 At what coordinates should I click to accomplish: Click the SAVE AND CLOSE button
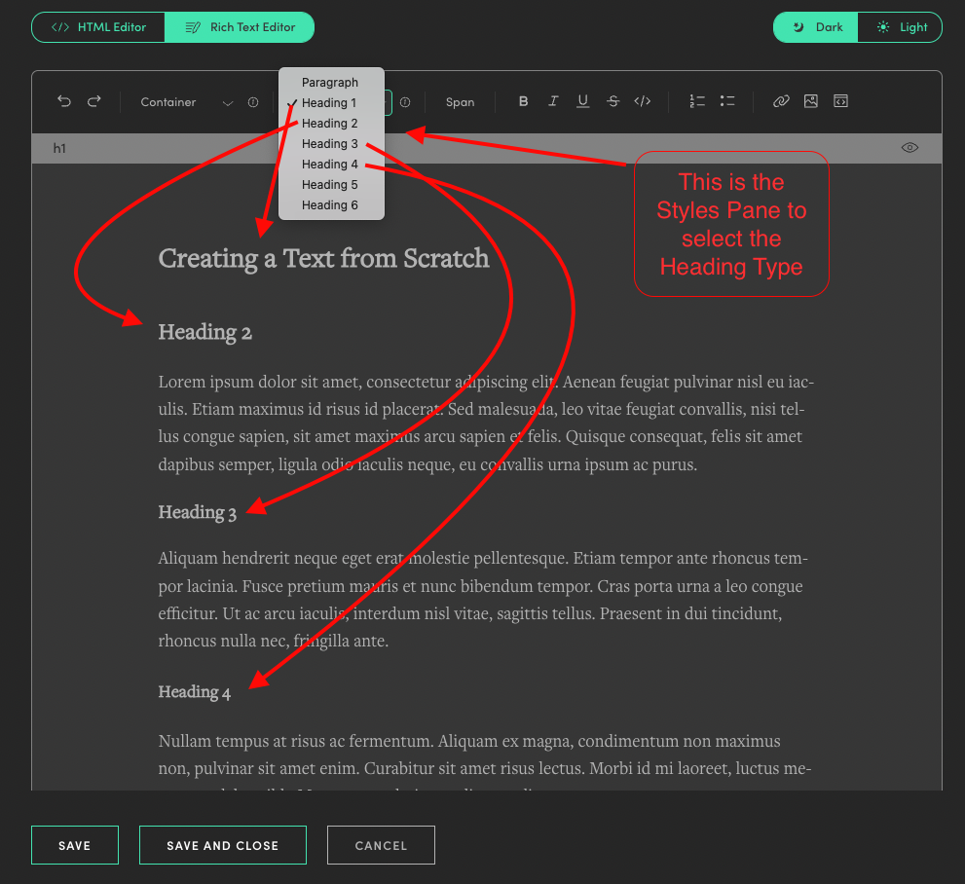click(222, 844)
